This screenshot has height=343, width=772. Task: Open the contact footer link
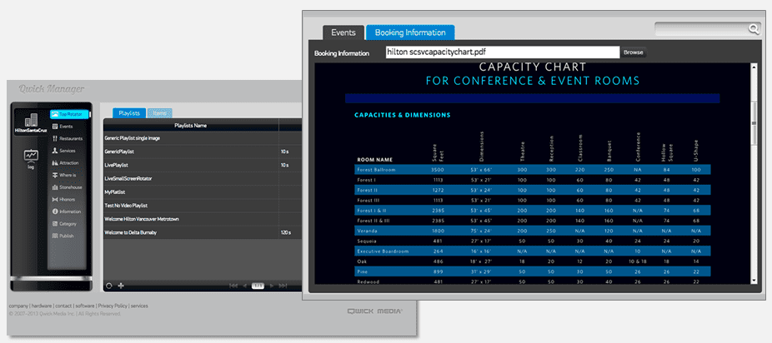coord(63,306)
